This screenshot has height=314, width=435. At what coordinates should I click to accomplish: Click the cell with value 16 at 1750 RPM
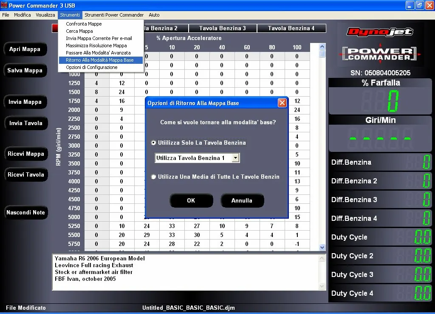coord(122,101)
